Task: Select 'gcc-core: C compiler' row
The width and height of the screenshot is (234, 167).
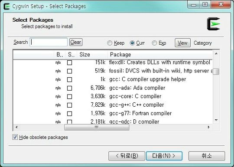Action: (x=135, y=96)
